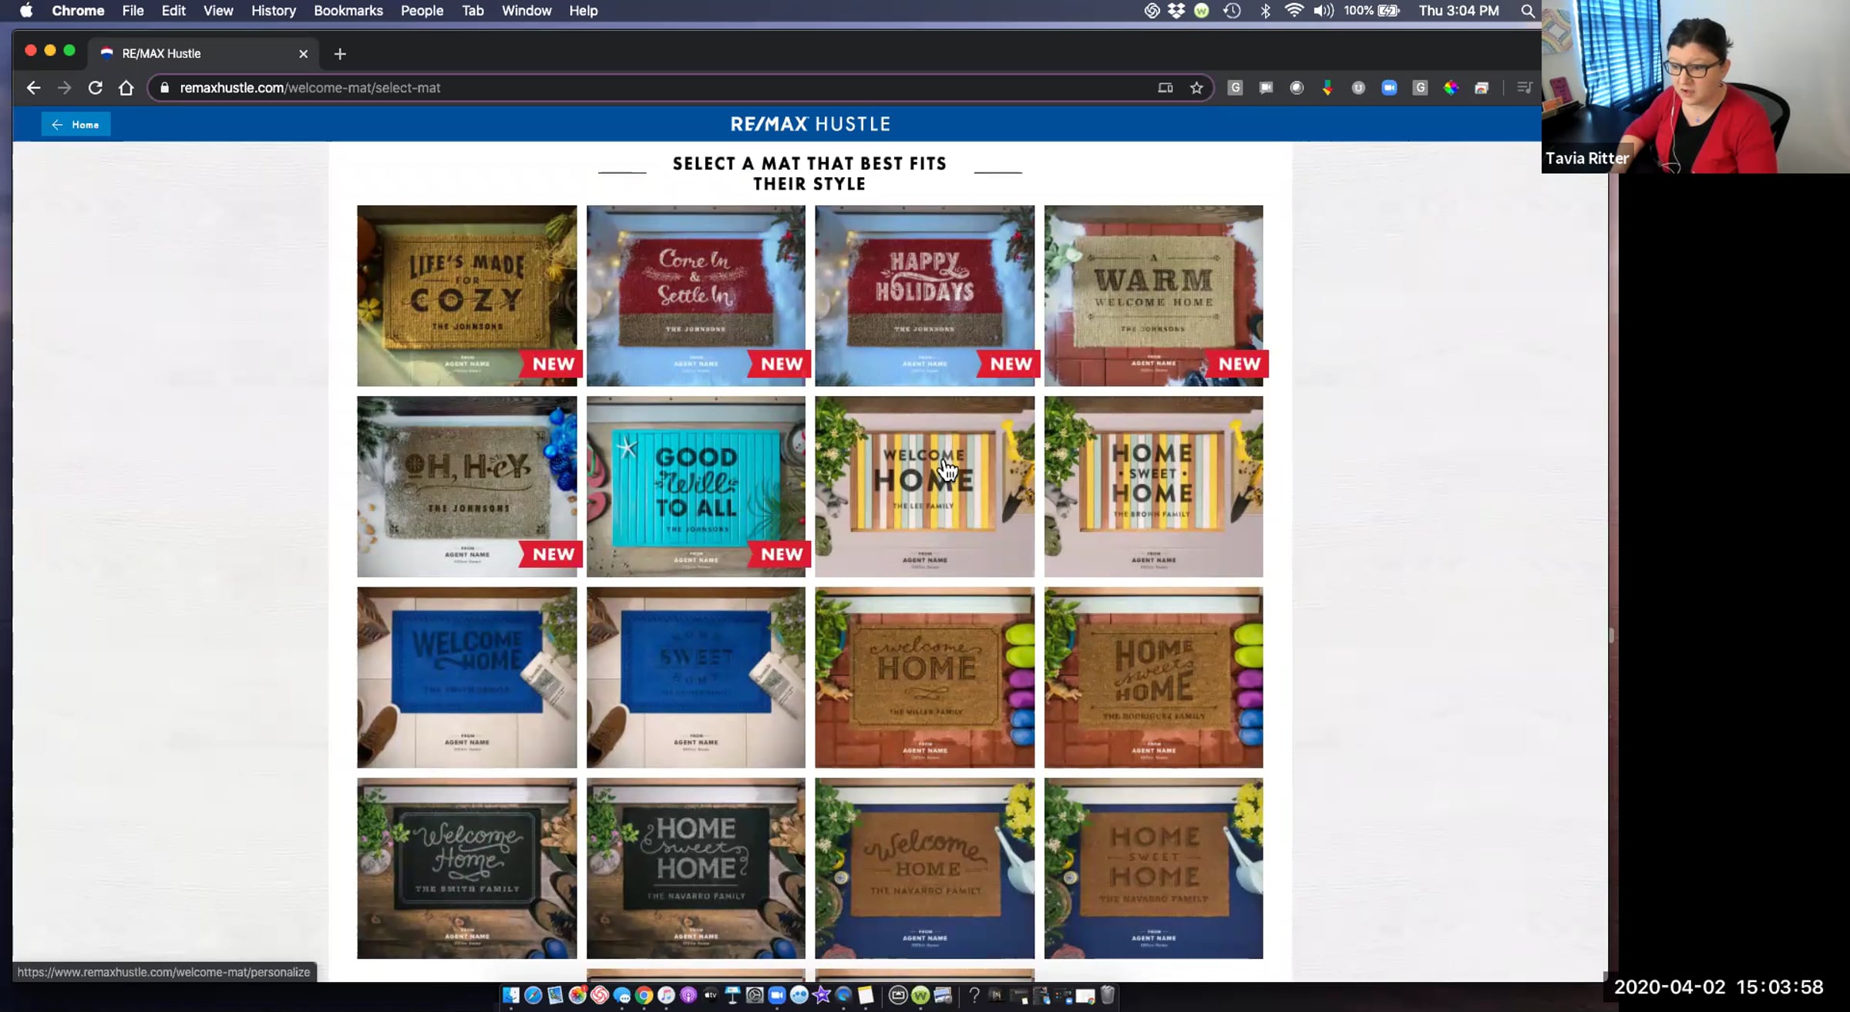Open the Bookmarks menu
The image size is (1850, 1012).
point(348,11)
